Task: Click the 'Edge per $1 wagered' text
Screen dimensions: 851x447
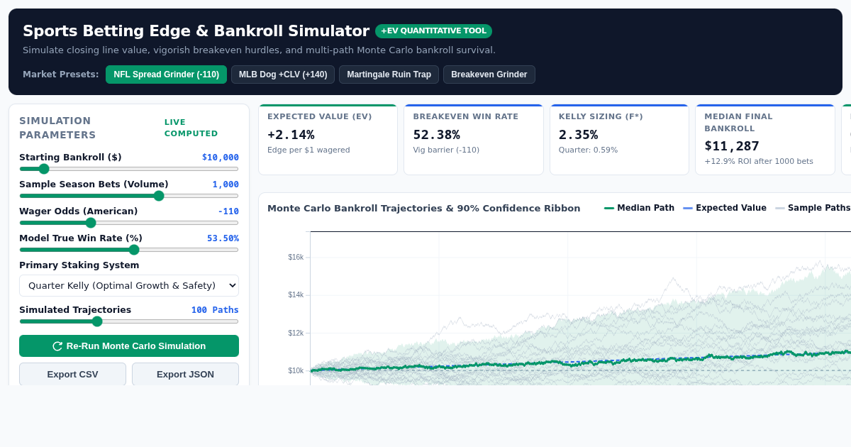Action: (x=308, y=150)
